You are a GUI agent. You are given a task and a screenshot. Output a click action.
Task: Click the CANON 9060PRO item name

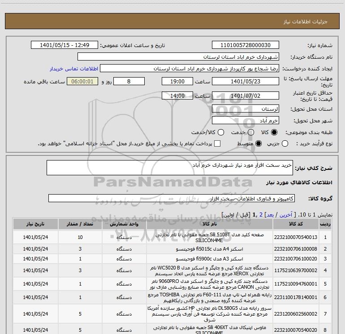pyautogui.click(x=210, y=284)
